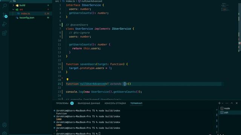Click the index.ts breadcrumb segment
241x135 pixels.
pyautogui.click(x=70, y=1)
